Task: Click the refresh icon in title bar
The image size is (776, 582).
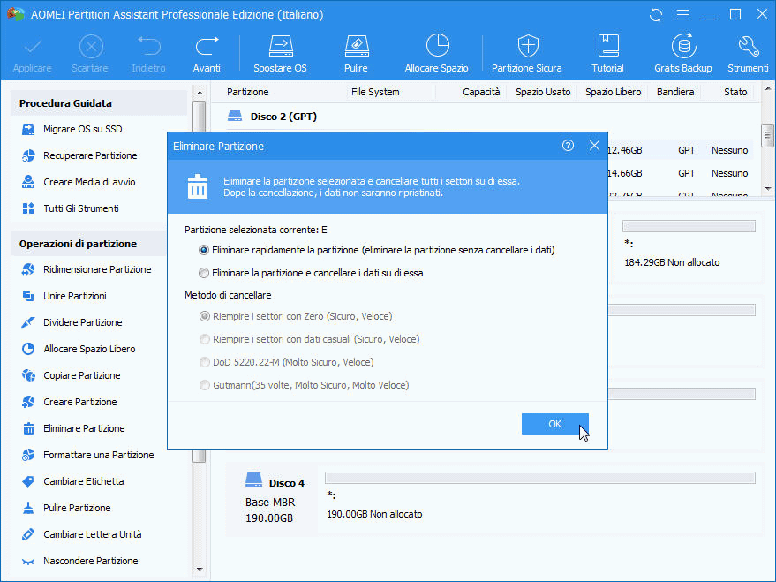Action: coord(656,15)
